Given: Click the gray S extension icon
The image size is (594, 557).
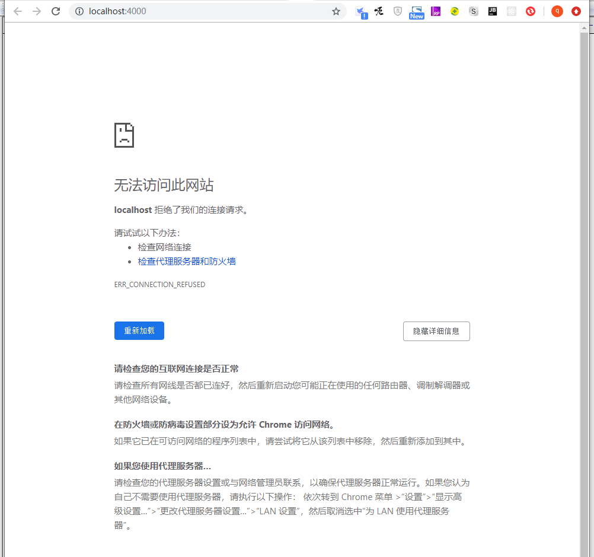Looking at the screenshot, I should pos(474,11).
